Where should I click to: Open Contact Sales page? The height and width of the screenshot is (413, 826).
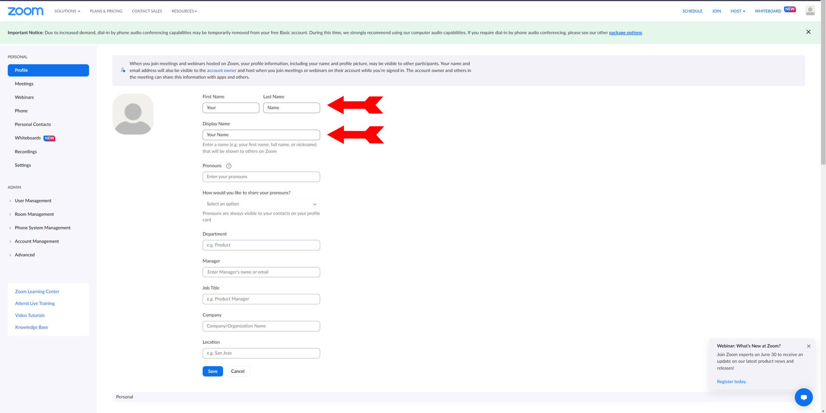click(147, 11)
